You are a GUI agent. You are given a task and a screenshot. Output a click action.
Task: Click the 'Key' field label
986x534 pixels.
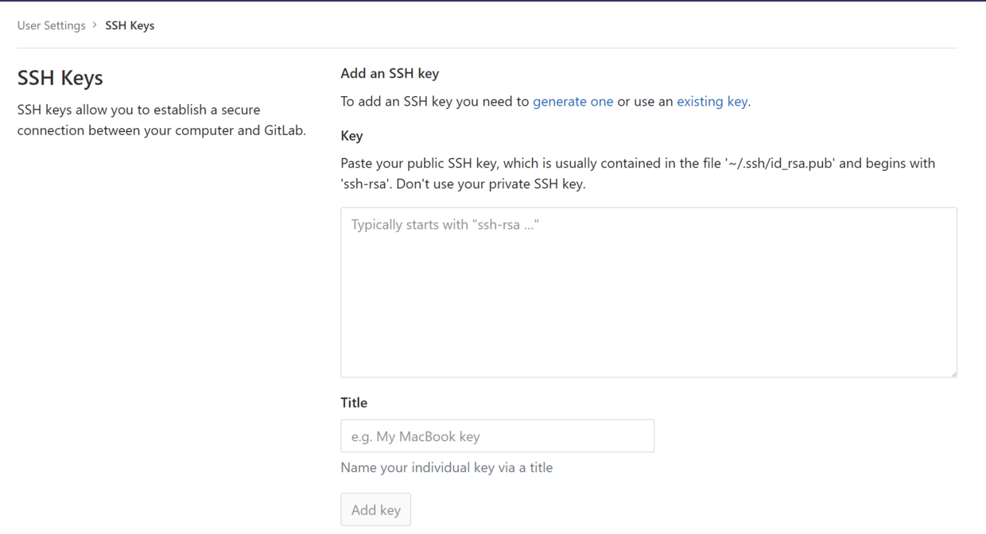click(x=351, y=135)
